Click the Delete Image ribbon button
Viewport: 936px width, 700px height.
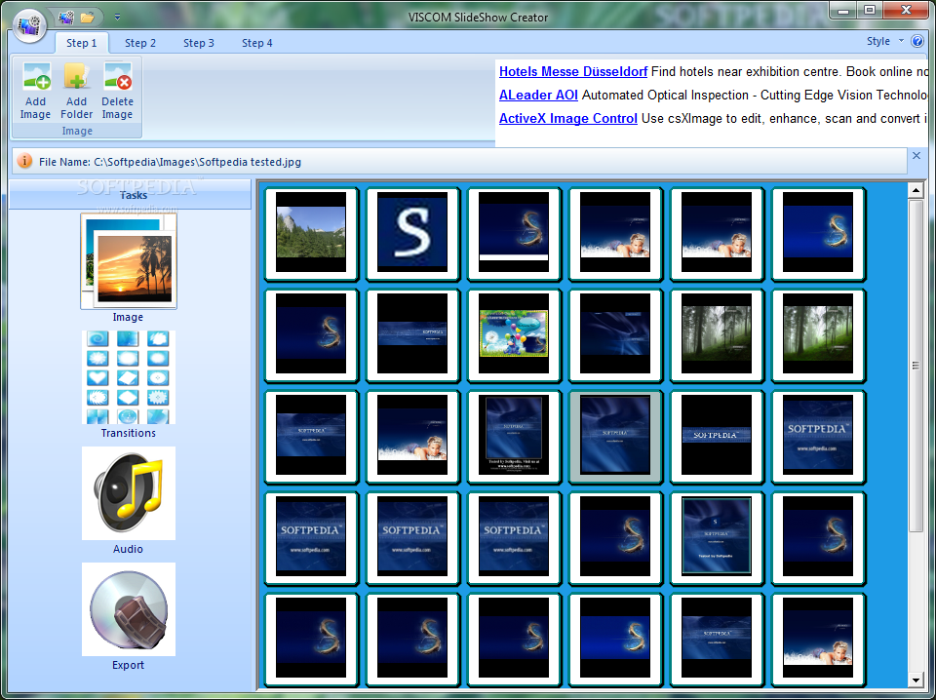pos(117,91)
